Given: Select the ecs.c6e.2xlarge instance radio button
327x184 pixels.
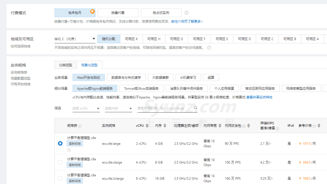Looking at the screenshot, I should click(x=60, y=178).
